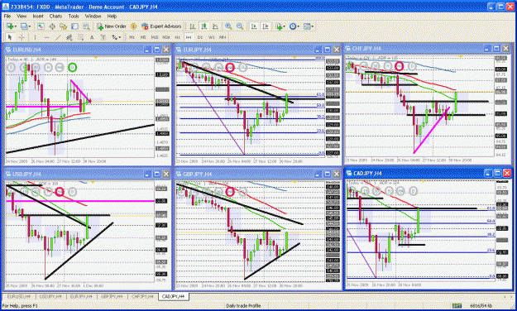Expand the New Chart dropdown arrow
The image size is (517, 311).
[x=16, y=26]
